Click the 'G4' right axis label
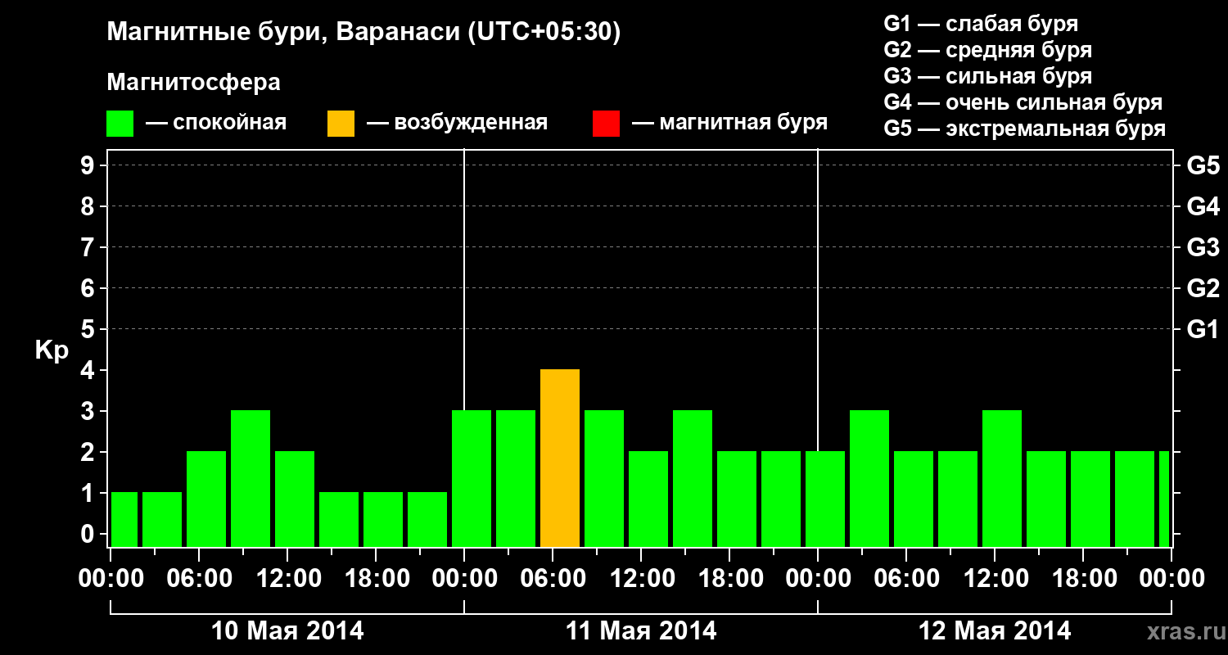1228x655 pixels. point(1203,206)
